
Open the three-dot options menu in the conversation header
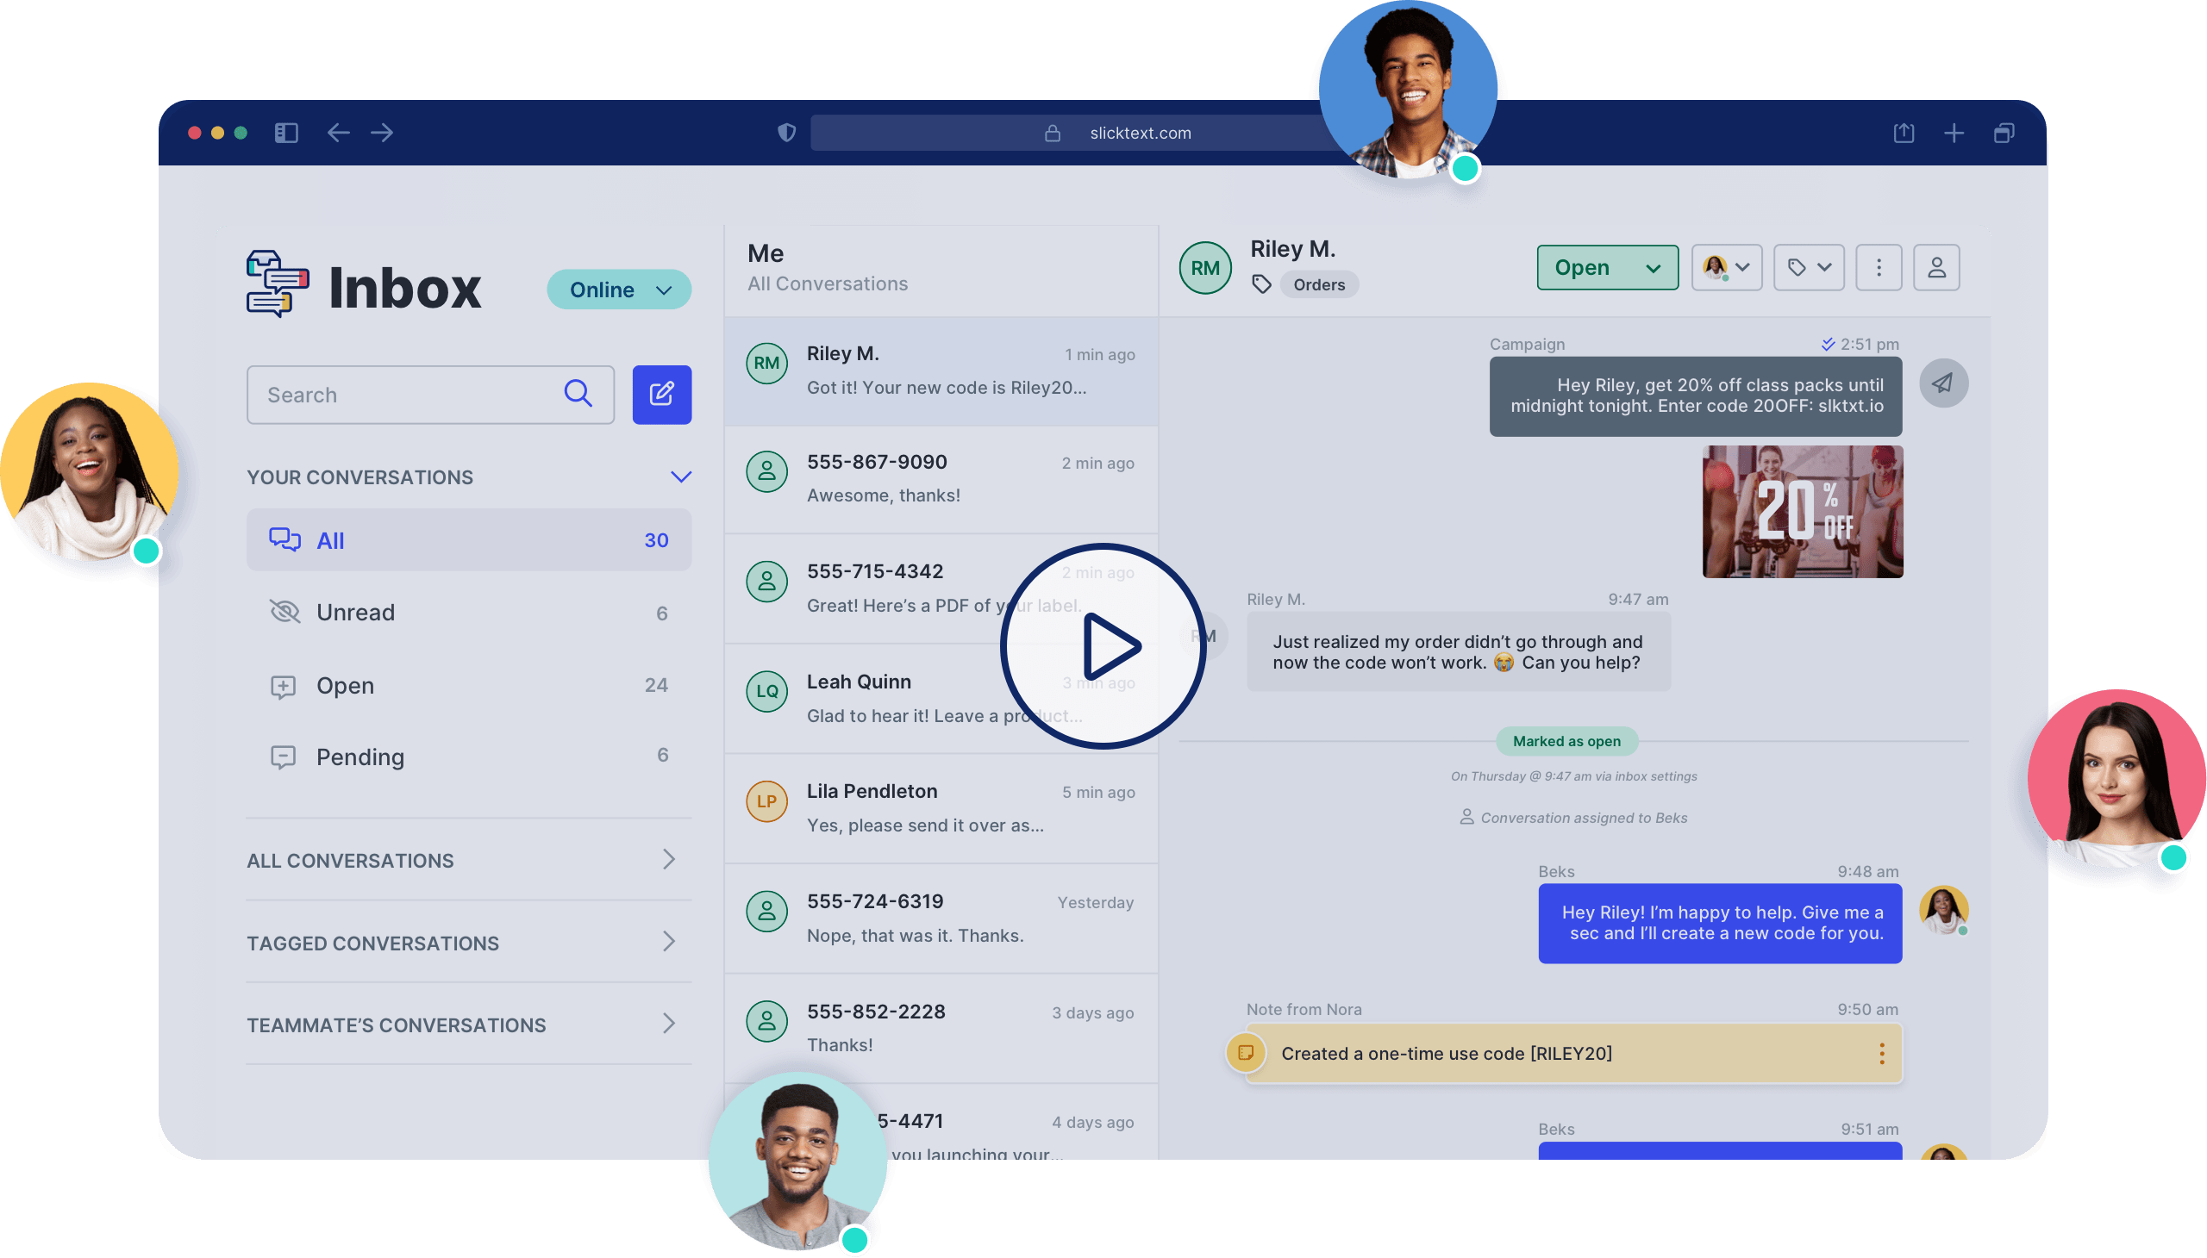(x=1878, y=268)
